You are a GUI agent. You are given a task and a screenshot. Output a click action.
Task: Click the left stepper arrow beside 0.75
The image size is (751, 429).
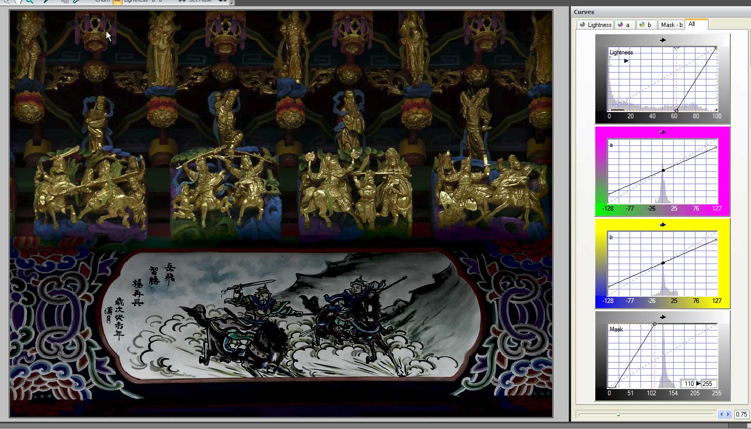[x=721, y=414]
